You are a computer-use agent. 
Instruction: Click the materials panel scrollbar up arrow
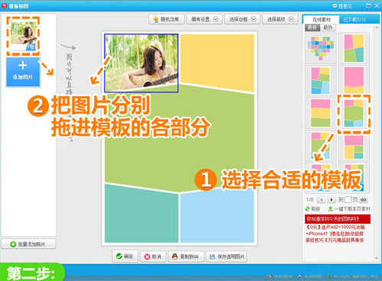[x=377, y=27]
